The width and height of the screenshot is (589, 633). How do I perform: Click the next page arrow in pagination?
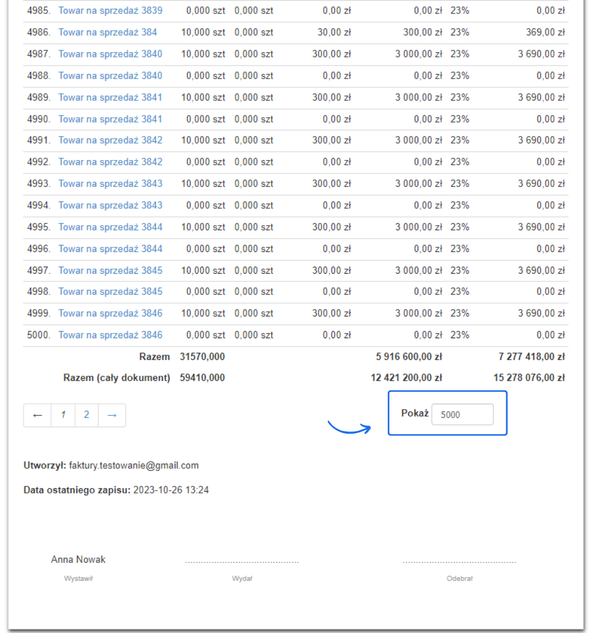(x=112, y=415)
